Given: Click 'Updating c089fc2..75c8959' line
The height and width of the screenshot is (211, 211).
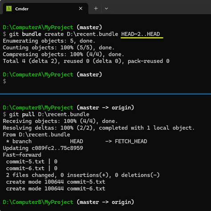Looking at the screenshot, I should (x=43, y=148).
